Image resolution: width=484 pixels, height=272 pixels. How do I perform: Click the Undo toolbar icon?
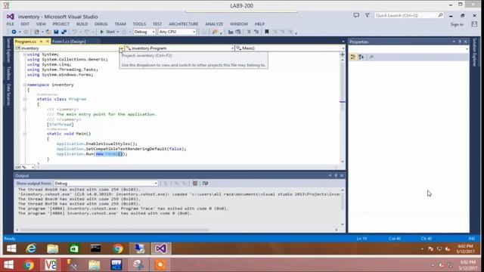[74, 32]
